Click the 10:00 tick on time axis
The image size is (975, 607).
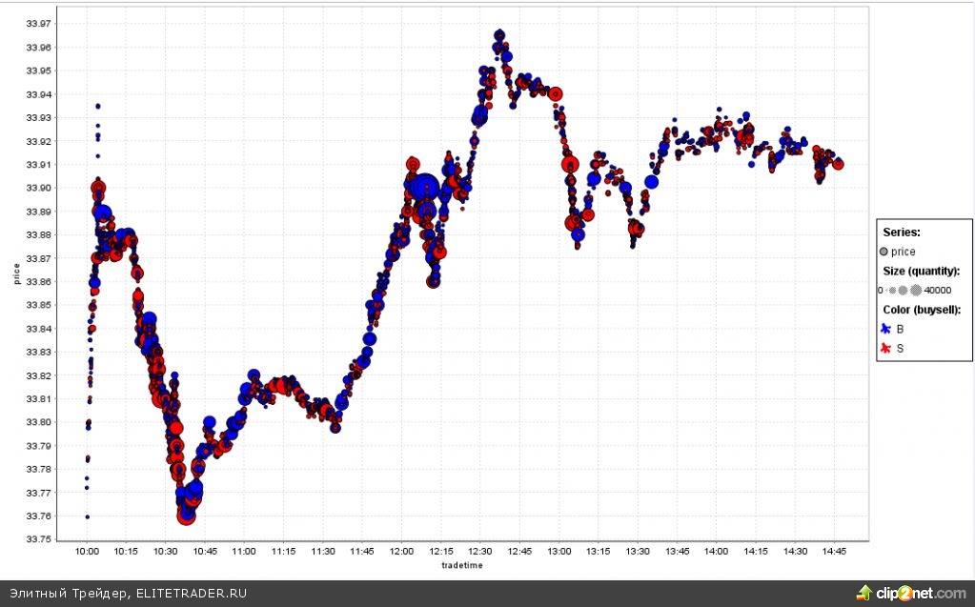pyautogui.click(x=87, y=551)
